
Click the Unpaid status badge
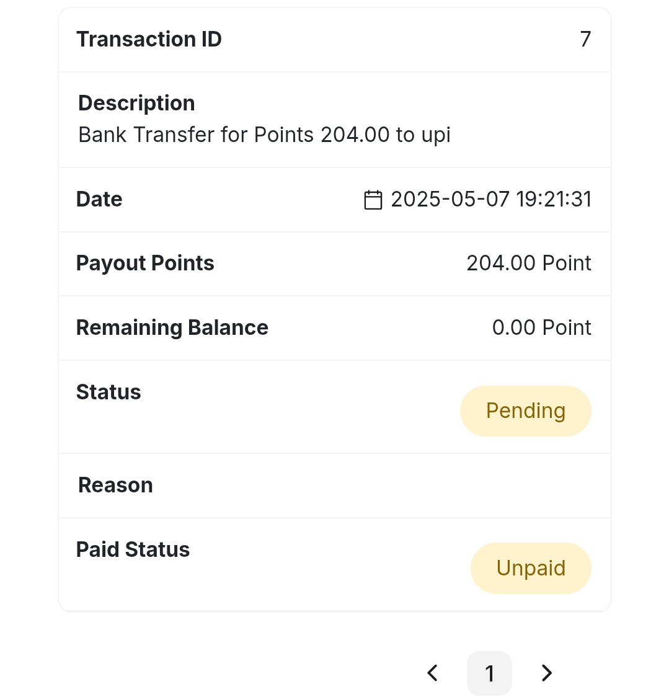[x=531, y=568]
